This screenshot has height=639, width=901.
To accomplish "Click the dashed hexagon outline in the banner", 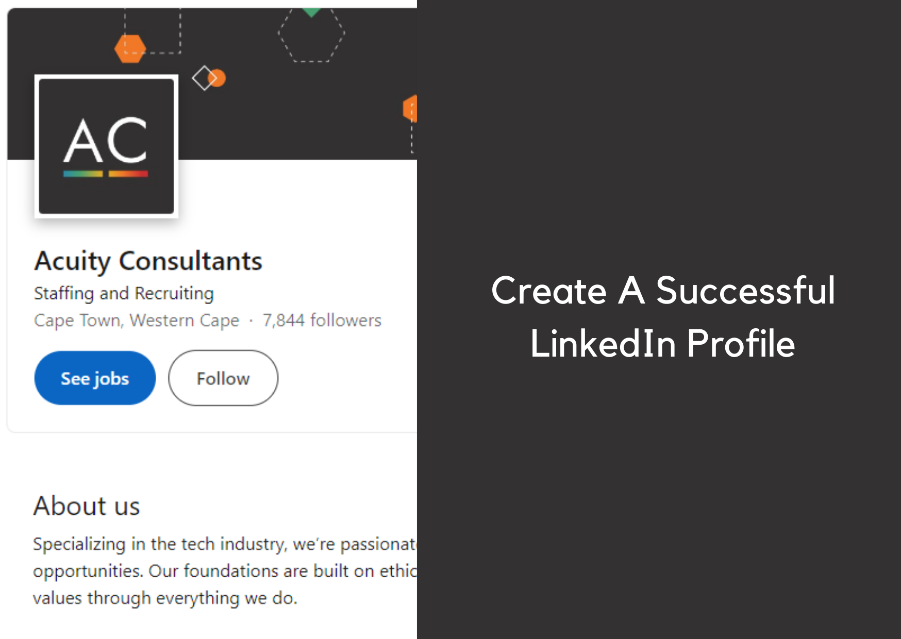I will [311, 33].
